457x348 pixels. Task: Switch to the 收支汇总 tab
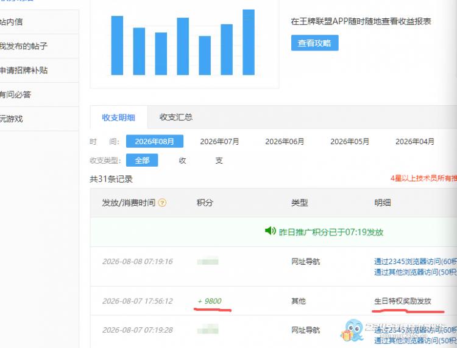point(176,117)
